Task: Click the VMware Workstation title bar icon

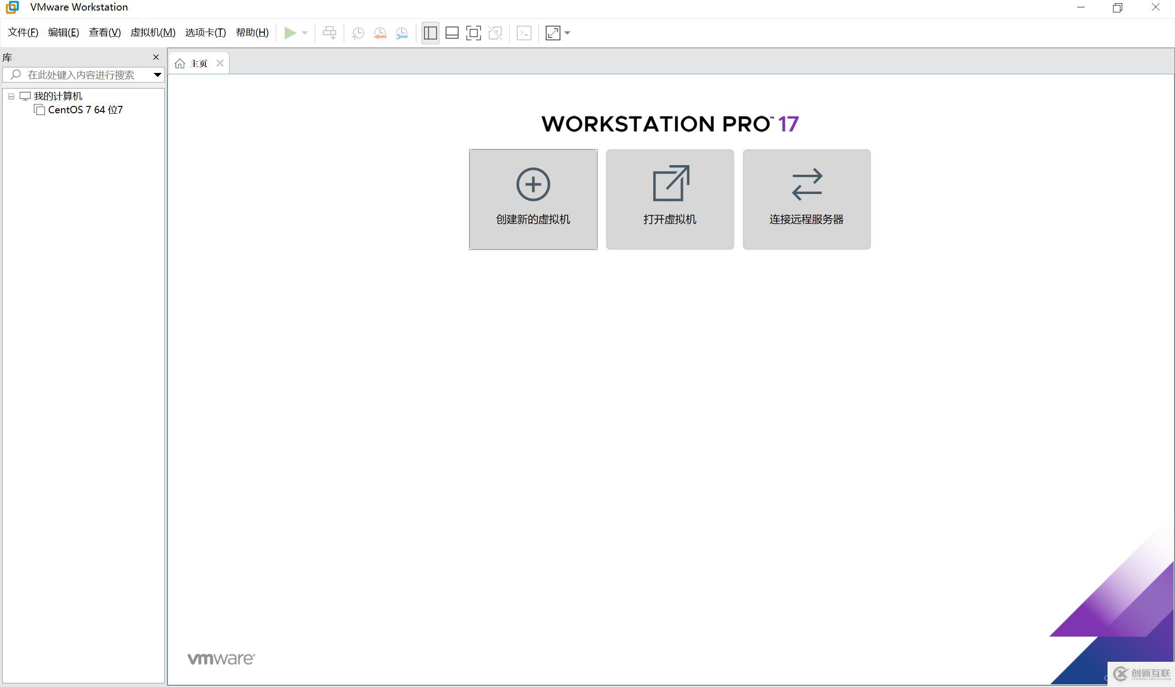Action: (12, 7)
